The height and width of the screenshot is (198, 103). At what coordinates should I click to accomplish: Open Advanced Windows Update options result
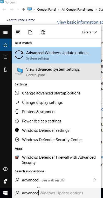[56, 55]
